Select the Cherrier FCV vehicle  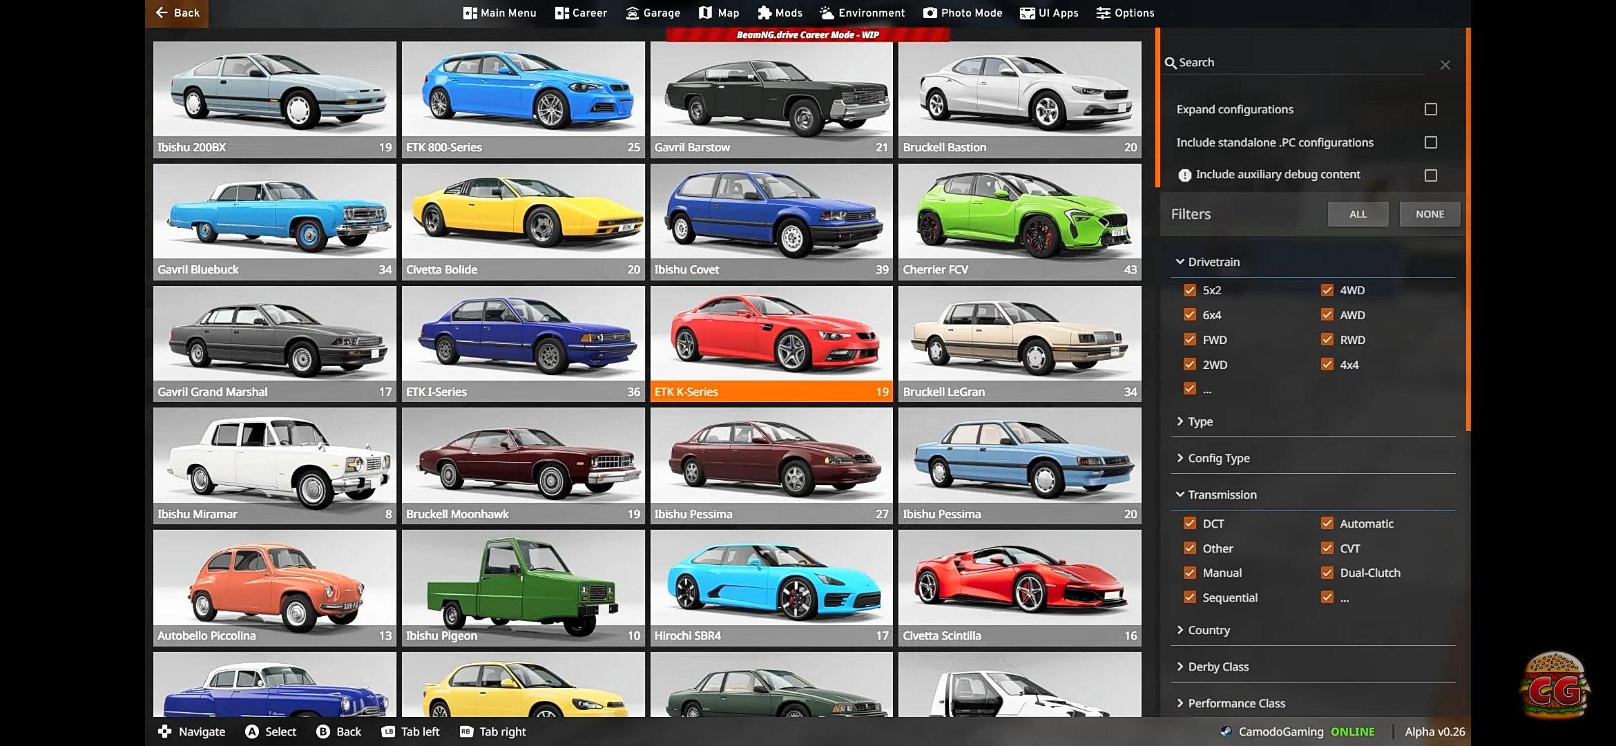(1020, 222)
